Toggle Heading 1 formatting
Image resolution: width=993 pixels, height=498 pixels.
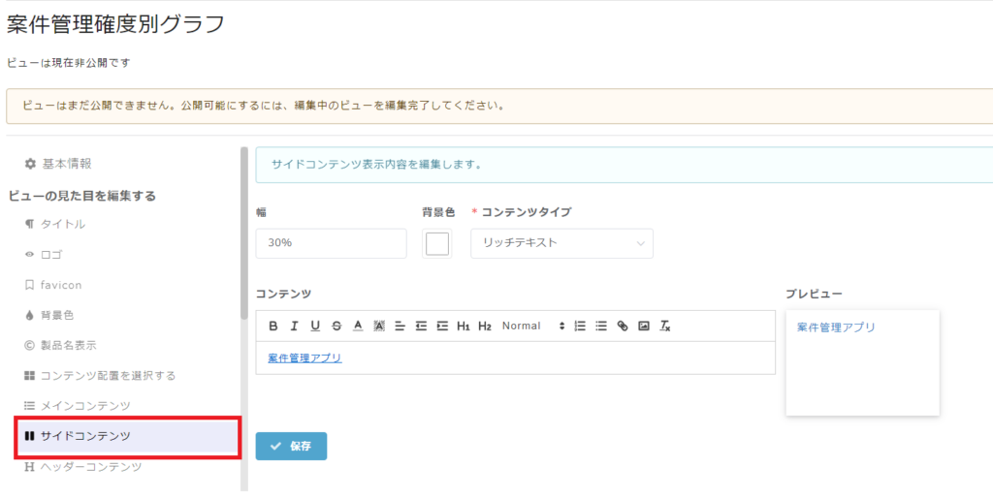(464, 326)
